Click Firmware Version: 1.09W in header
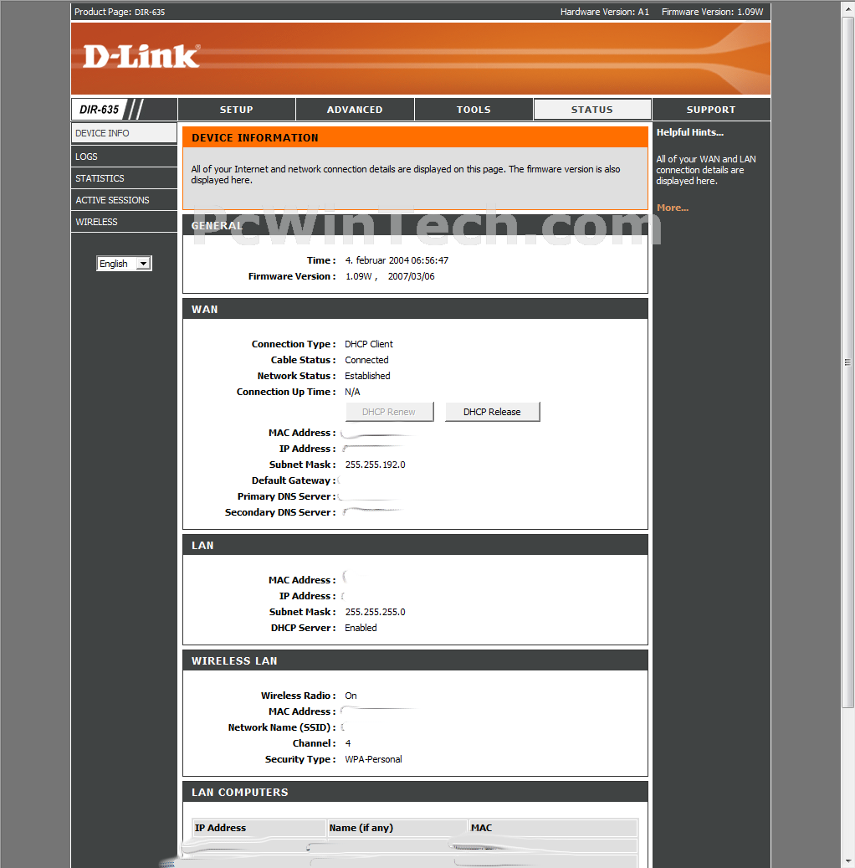Image resolution: width=855 pixels, height=868 pixels. point(712,12)
